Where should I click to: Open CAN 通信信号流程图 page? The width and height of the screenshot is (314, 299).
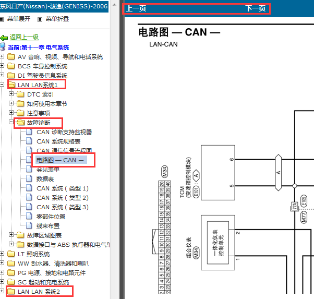pos(64,150)
